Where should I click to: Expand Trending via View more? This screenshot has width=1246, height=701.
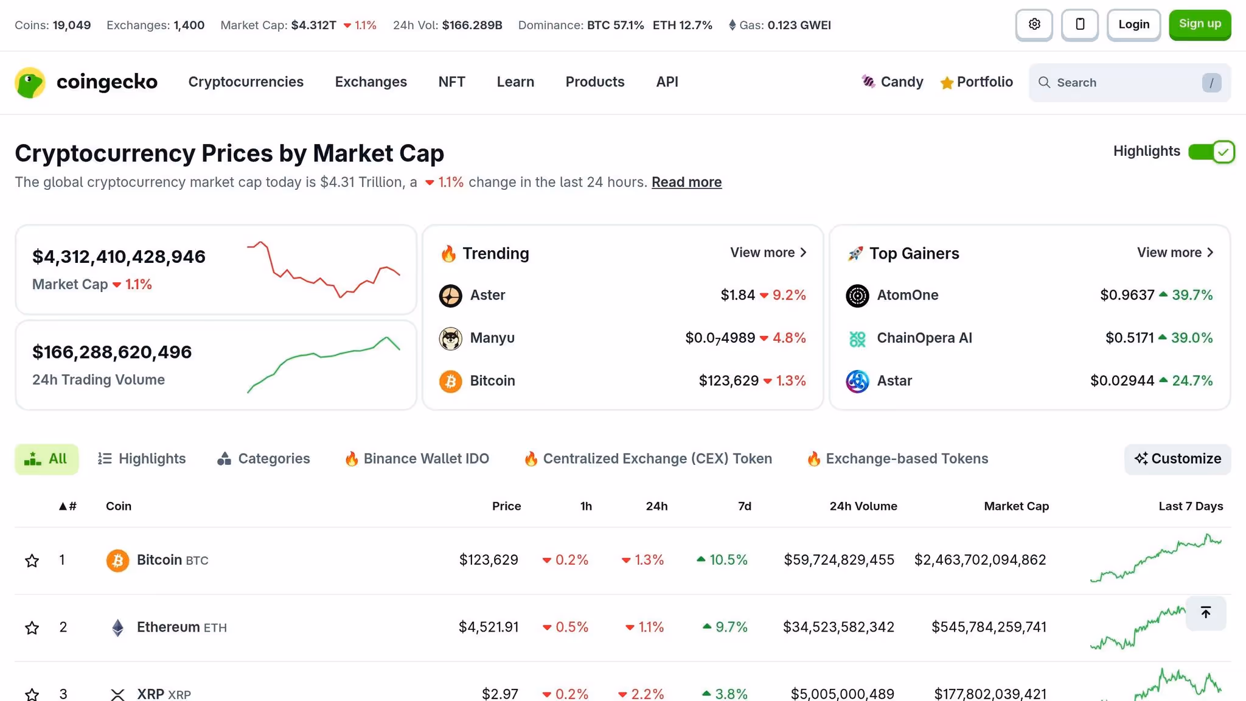[x=768, y=252]
